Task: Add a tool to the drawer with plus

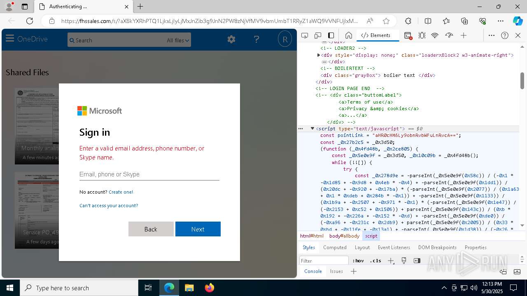Action: click(x=354, y=271)
